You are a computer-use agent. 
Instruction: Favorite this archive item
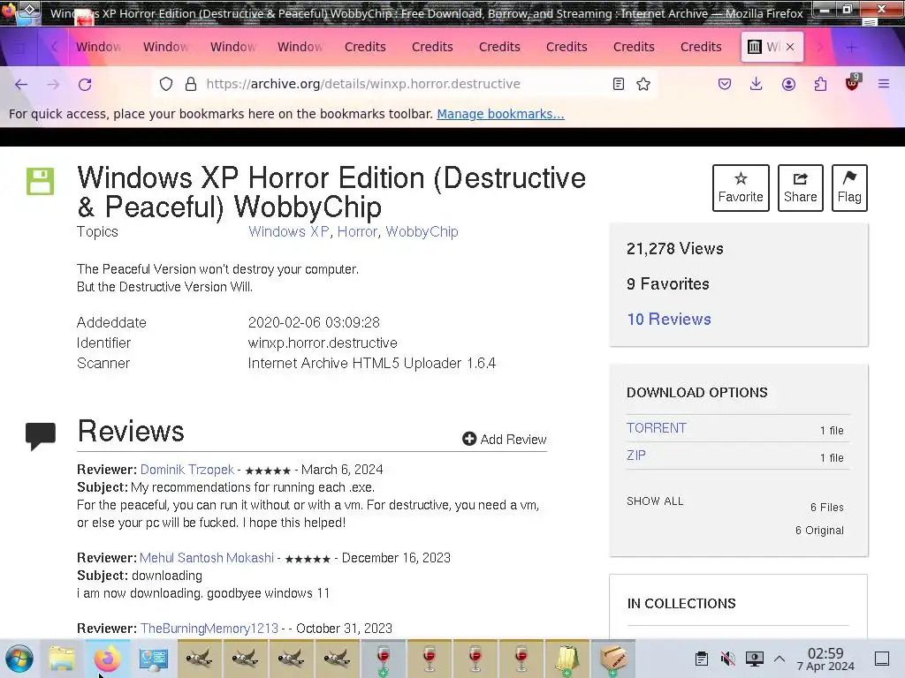pos(741,188)
